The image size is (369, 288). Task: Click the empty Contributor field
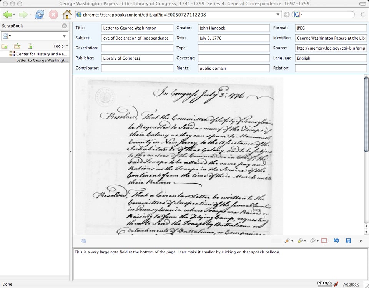tap(137, 68)
